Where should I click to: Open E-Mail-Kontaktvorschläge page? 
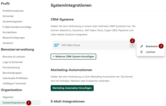point(17,27)
